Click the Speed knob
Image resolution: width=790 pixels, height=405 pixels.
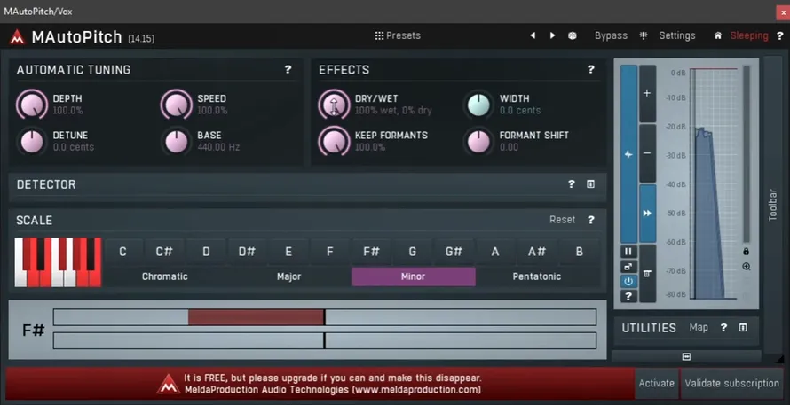177,105
